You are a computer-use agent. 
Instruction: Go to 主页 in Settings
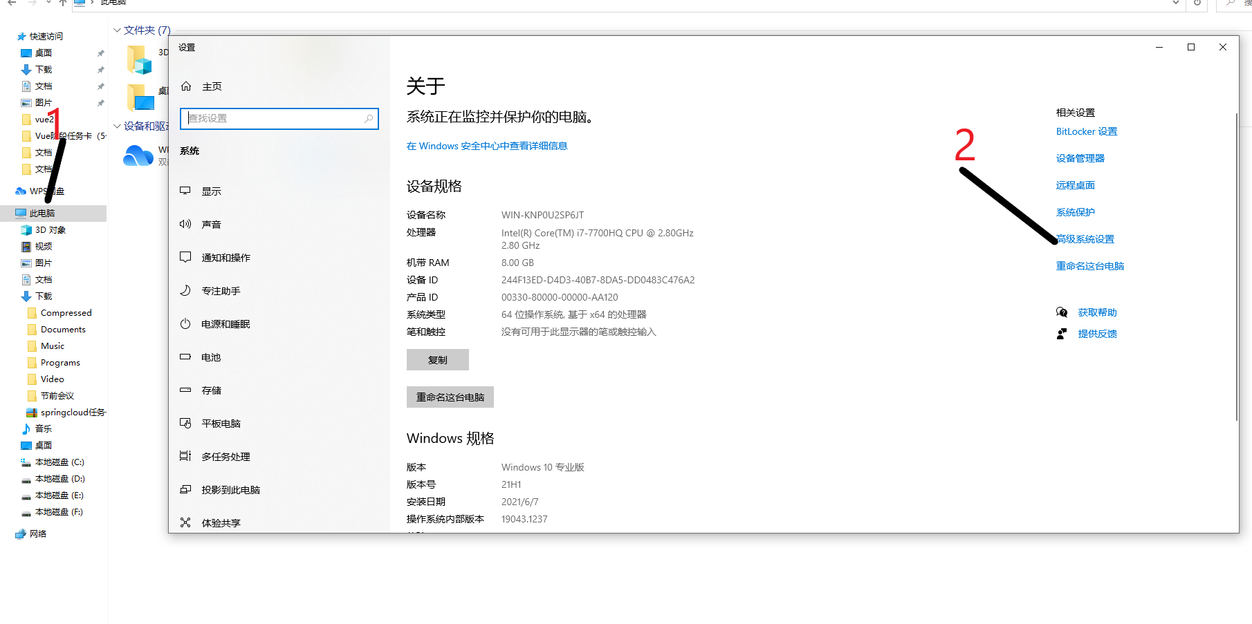(x=279, y=86)
